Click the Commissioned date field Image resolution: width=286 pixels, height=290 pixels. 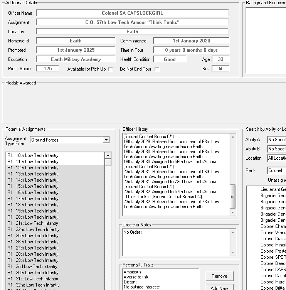point(191,41)
